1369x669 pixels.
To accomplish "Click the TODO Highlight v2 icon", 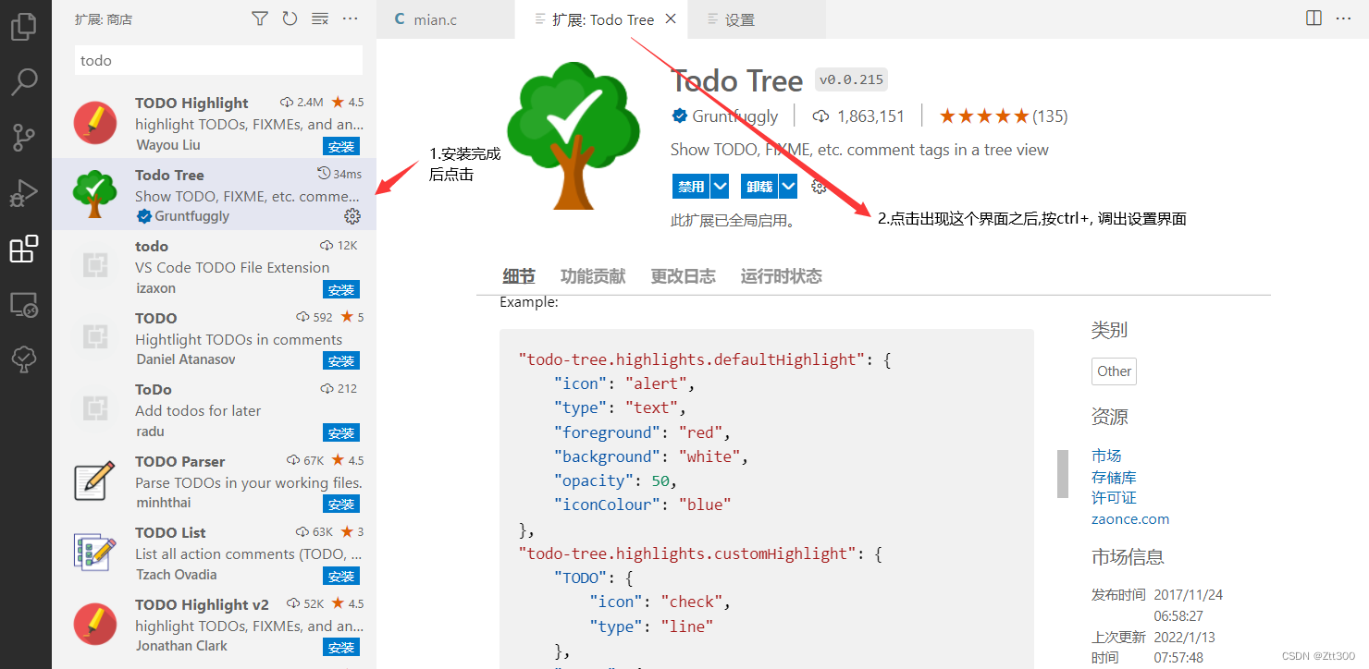I will (95, 625).
